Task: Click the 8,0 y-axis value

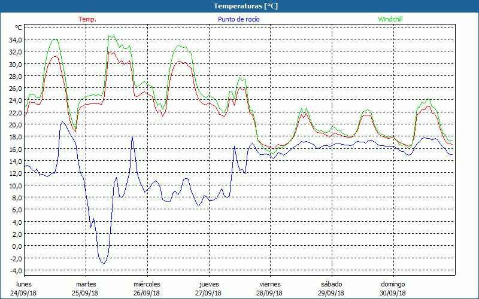Action: click(17, 197)
